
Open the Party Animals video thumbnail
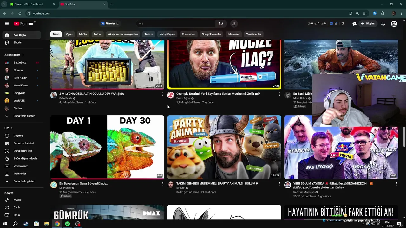tap(224, 147)
